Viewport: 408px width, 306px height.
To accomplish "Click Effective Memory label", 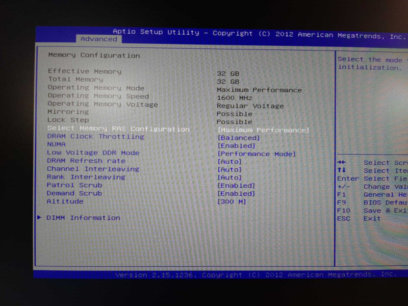I will [x=85, y=71].
